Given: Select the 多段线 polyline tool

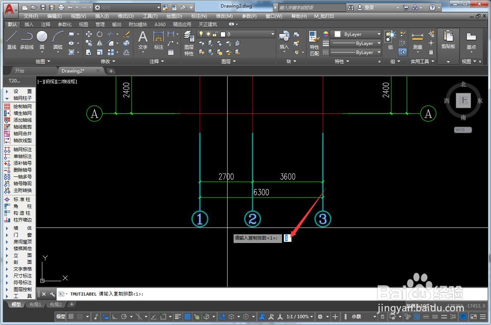Looking at the screenshot, I should tap(27, 40).
